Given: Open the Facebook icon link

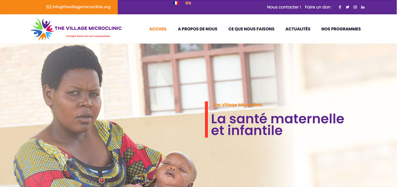Looking at the screenshot, I should point(340,7).
